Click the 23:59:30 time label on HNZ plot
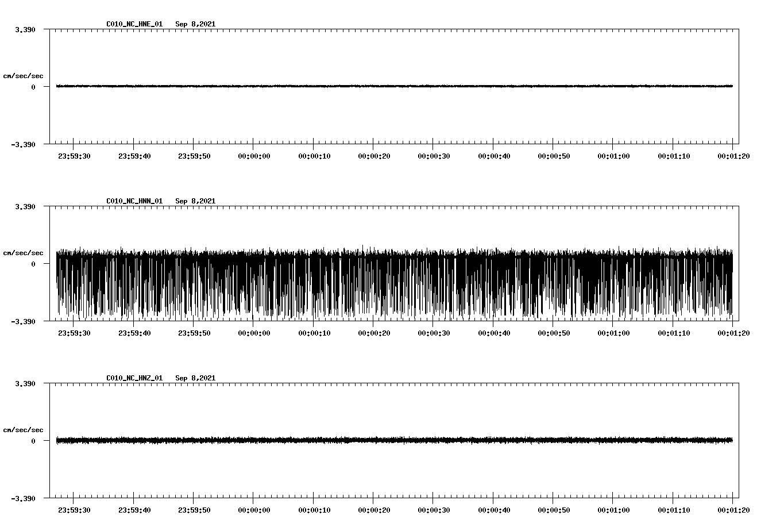This screenshot has width=780, height=531. tap(74, 510)
